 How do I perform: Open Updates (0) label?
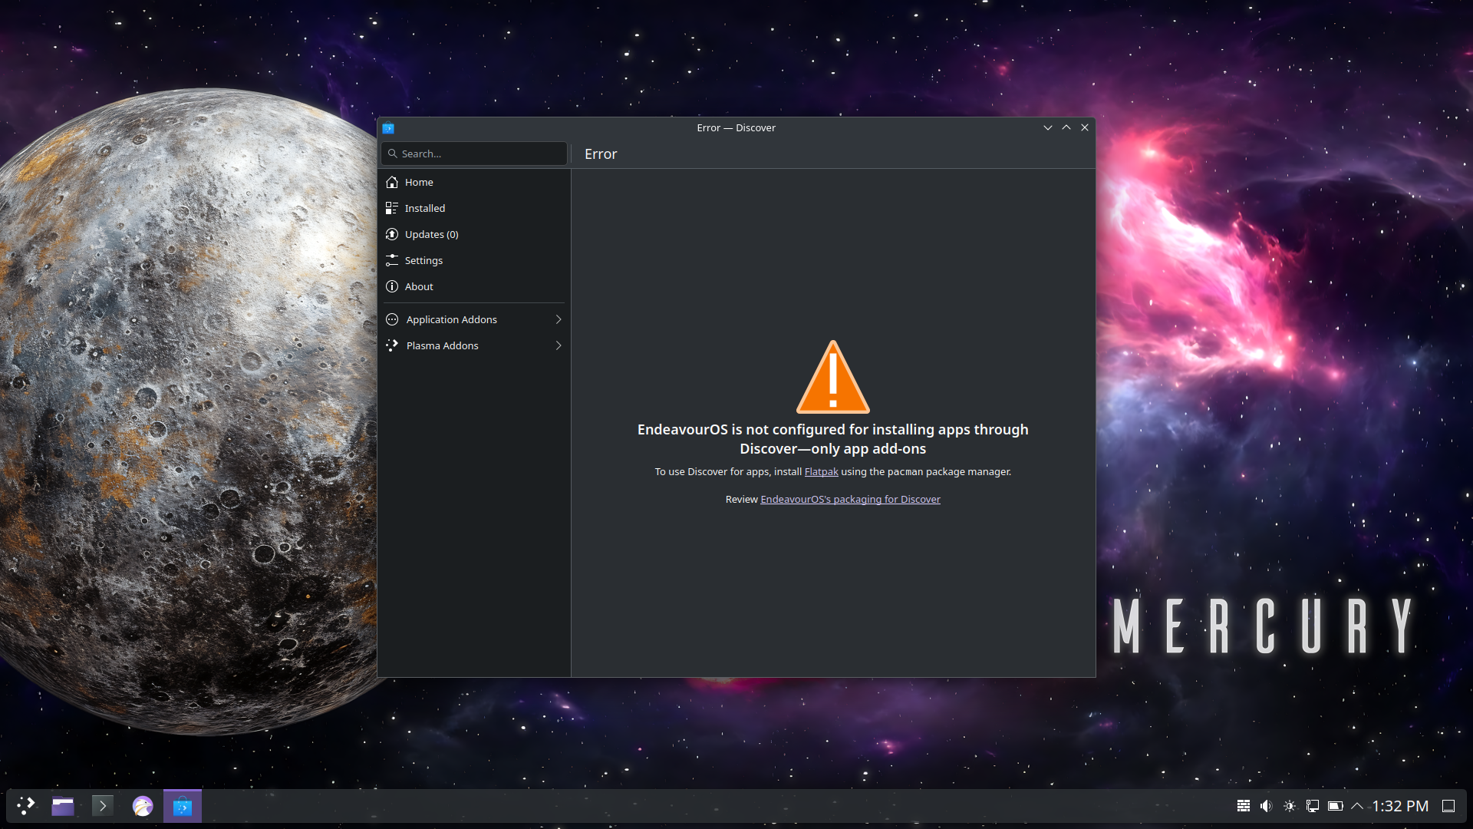(432, 234)
